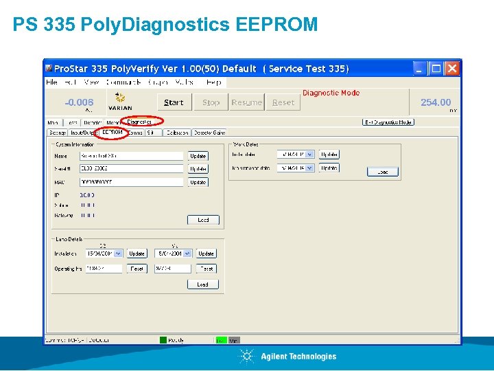This screenshot has width=494, height=371.
Task: Click the Vis Operating Hrs field
Action: point(173,269)
